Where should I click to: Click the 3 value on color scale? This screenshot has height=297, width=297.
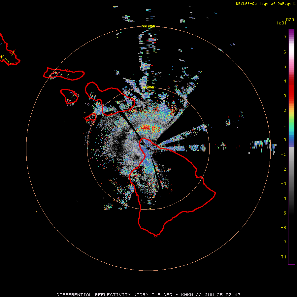click(x=285, y=96)
